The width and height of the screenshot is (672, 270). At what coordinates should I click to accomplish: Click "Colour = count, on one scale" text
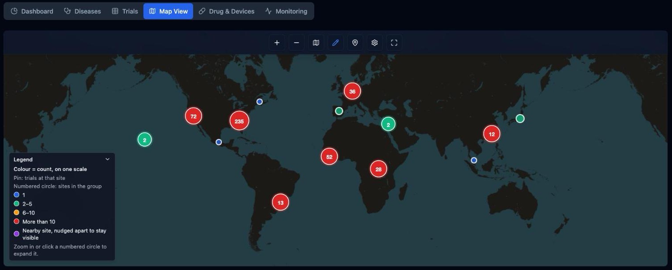(50, 169)
